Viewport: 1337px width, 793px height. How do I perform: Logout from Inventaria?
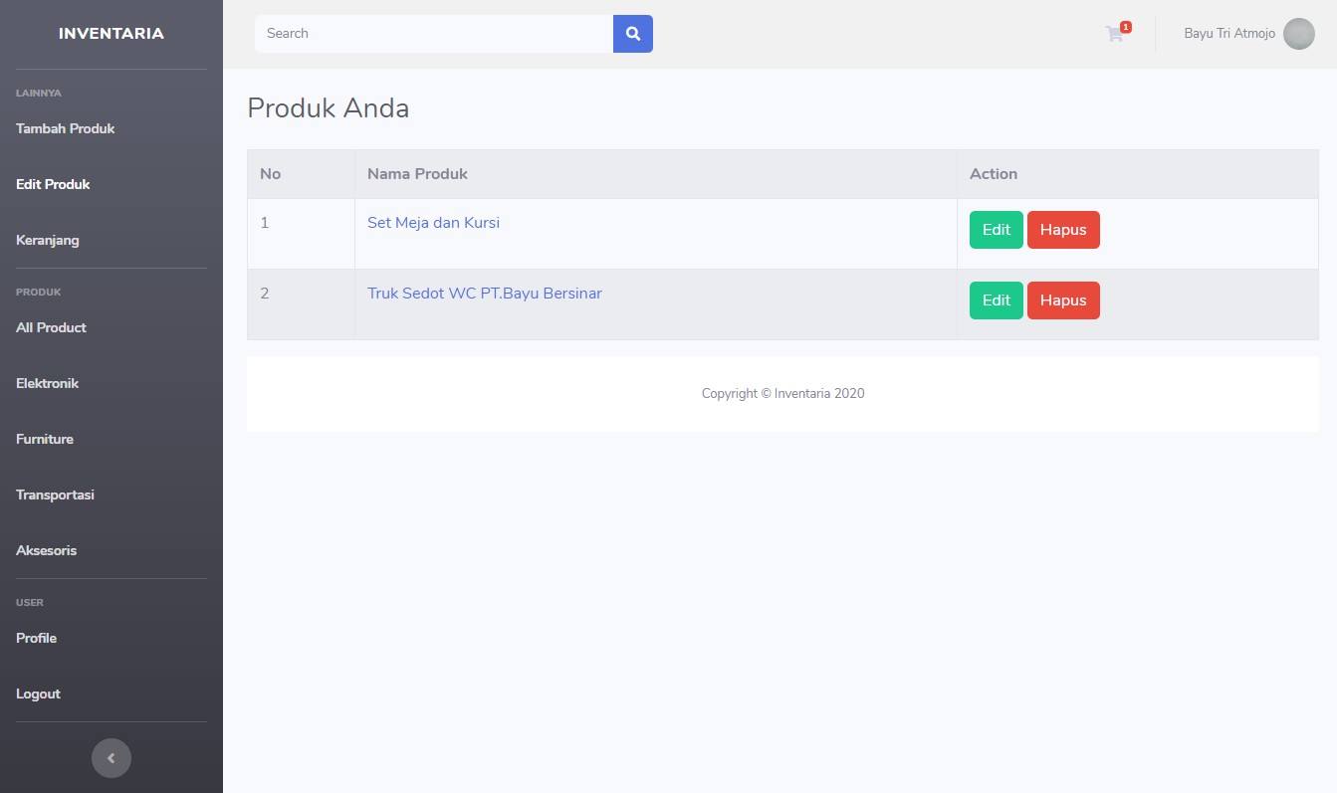[38, 694]
